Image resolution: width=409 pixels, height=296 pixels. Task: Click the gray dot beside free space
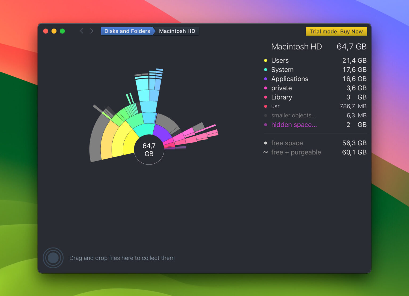pos(265,143)
